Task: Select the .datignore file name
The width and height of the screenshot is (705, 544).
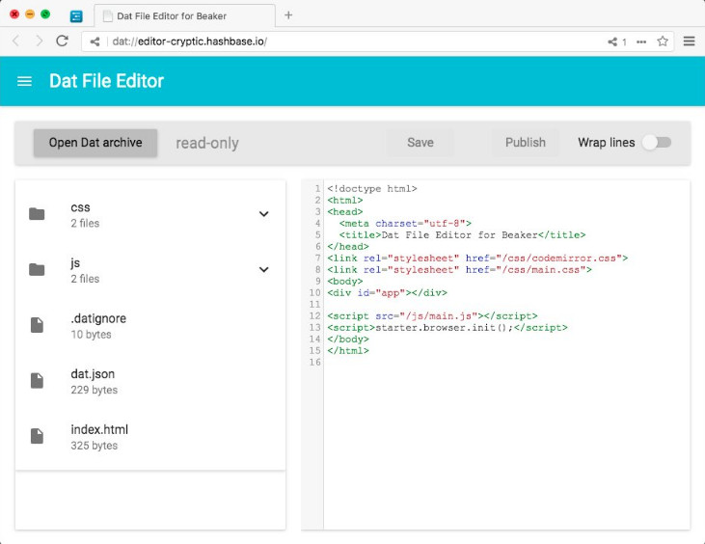Action: [x=98, y=318]
